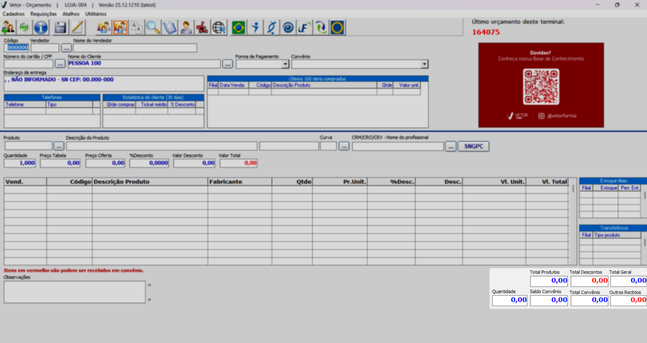Click the Endereço de entrega box
The height and width of the screenshot is (343, 647).
pos(104,83)
